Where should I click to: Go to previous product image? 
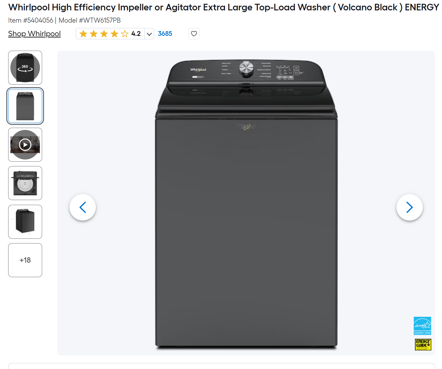pos(83,207)
